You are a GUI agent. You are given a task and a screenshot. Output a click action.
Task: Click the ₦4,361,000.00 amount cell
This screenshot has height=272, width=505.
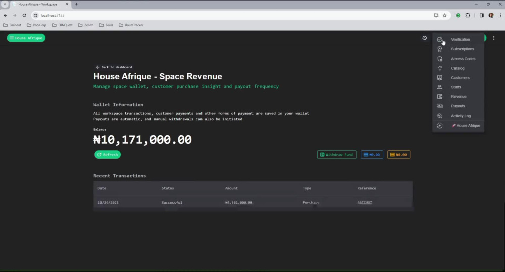tap(239, 203)
